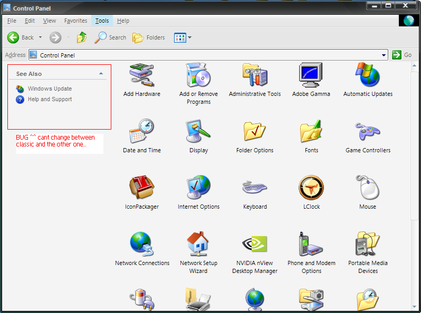Open the Back button history dropdown
The height and width of the screenshot is (313, 421).
click(40, 37)
